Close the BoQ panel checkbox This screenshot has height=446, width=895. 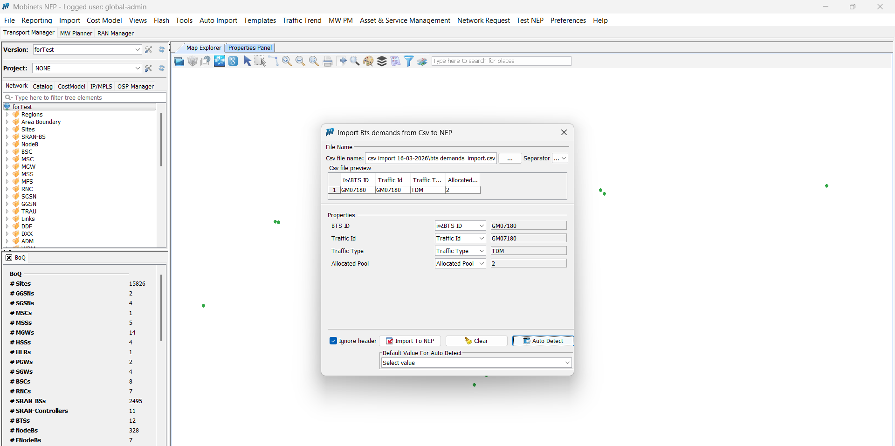[x=9, y=258]
